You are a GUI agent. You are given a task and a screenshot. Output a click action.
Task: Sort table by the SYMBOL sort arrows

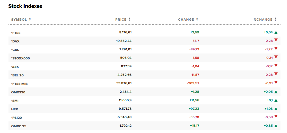[30, 19]
